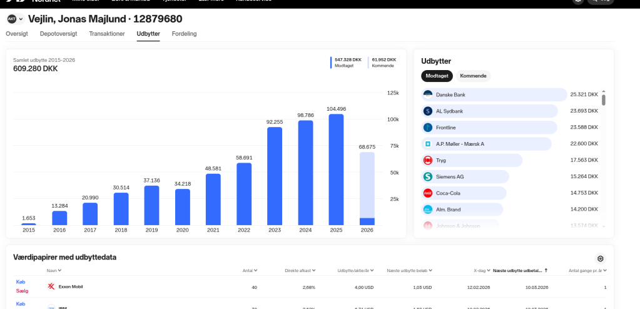Click Køb for Exxon Mobil
The width and height of the screenshot is (640, 309).
[x=20, y=282]
